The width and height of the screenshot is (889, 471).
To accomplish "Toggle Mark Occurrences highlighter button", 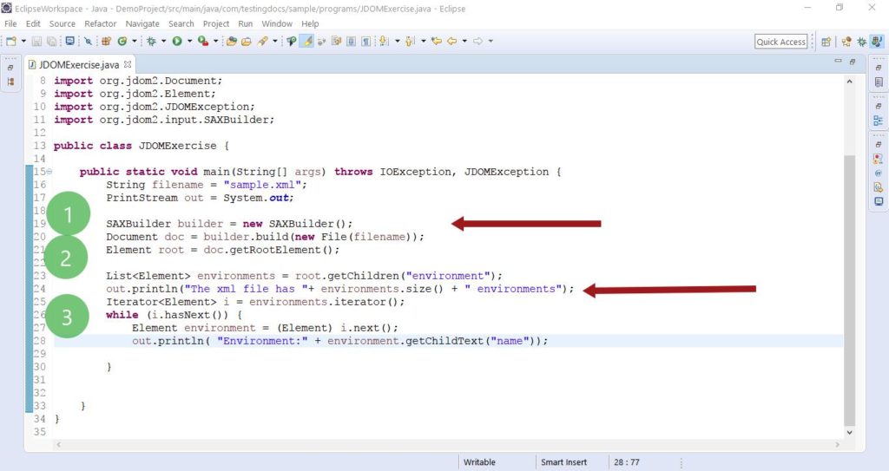I will [306, 41].
